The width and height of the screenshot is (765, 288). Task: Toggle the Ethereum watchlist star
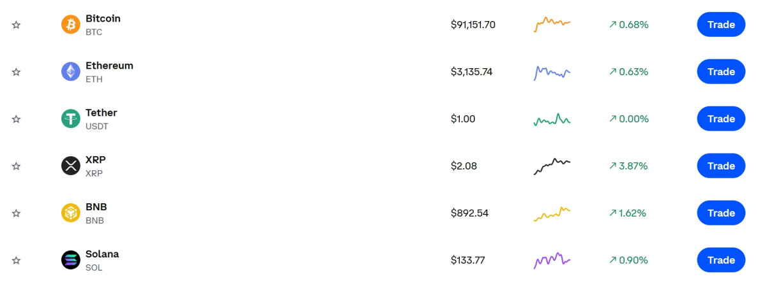click(17, 72)
